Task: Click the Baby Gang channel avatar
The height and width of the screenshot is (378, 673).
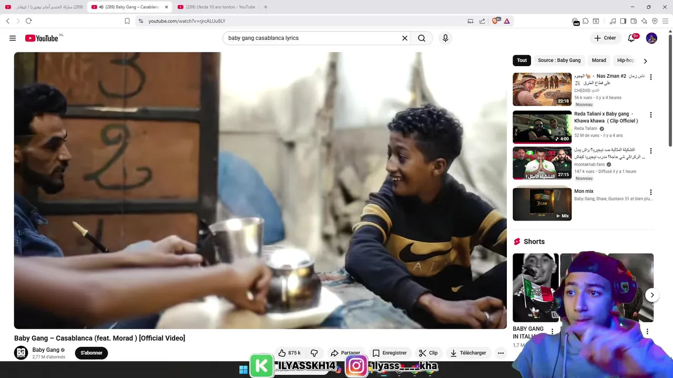Action: [x=21, y=353]
